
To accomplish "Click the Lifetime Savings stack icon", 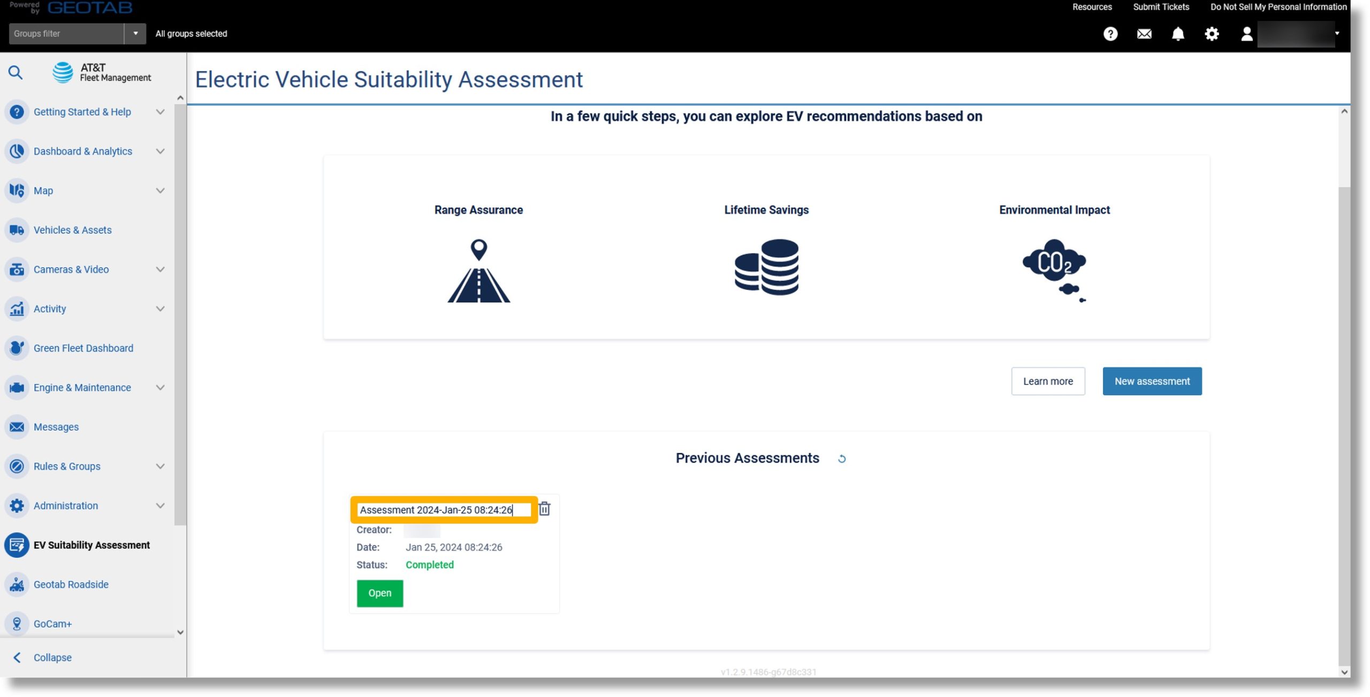I will (x=766, y=267).
